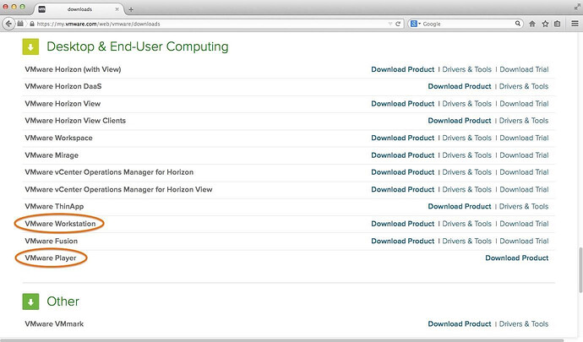The height and width of the screenshot is (342, 583).
Task: Select the downloads tab
Action: click(80, 8)
